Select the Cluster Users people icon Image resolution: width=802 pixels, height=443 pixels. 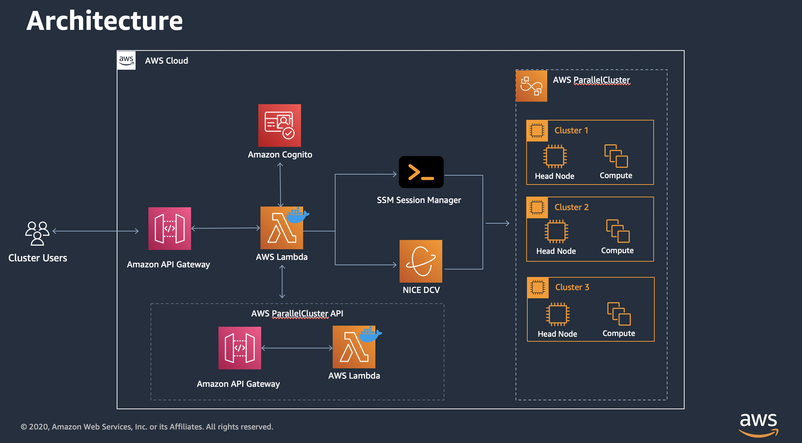point(37,233)
